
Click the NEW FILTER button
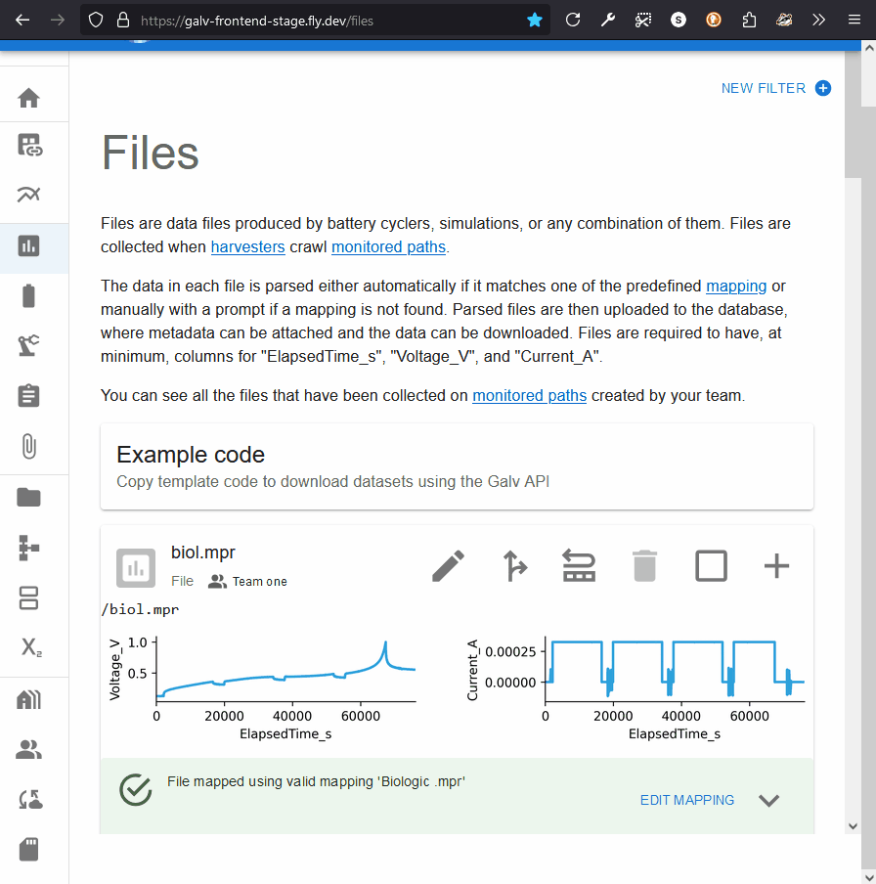(775, 88)
